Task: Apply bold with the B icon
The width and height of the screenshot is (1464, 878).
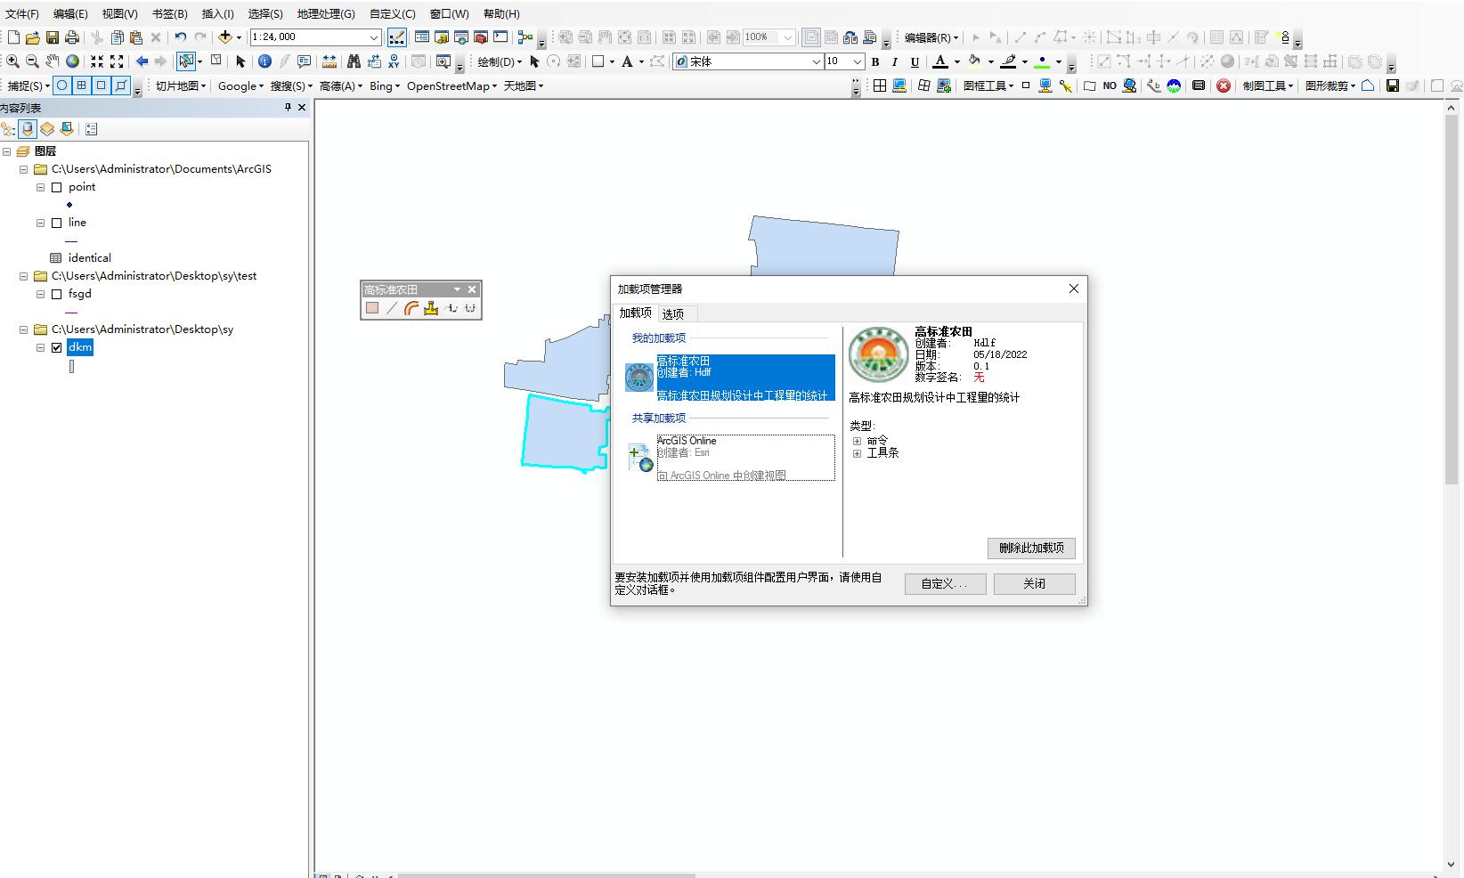Action: tap(875, 61)
